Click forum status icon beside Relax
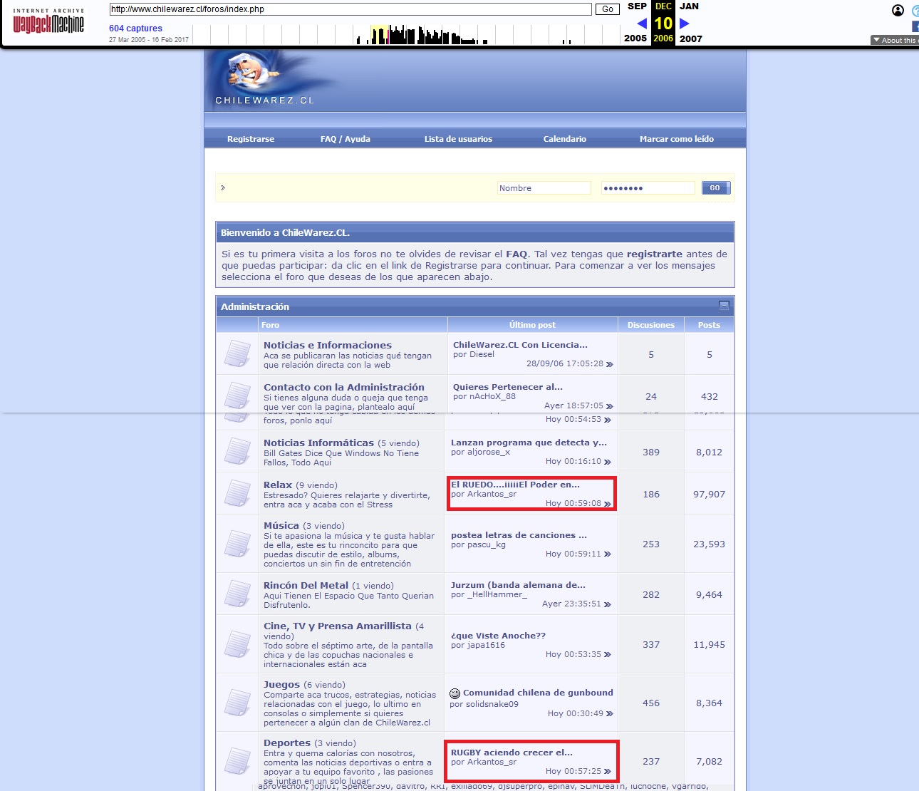Image resolution: width=919 pixels, height=791 pixels. (x=237, y=493)
